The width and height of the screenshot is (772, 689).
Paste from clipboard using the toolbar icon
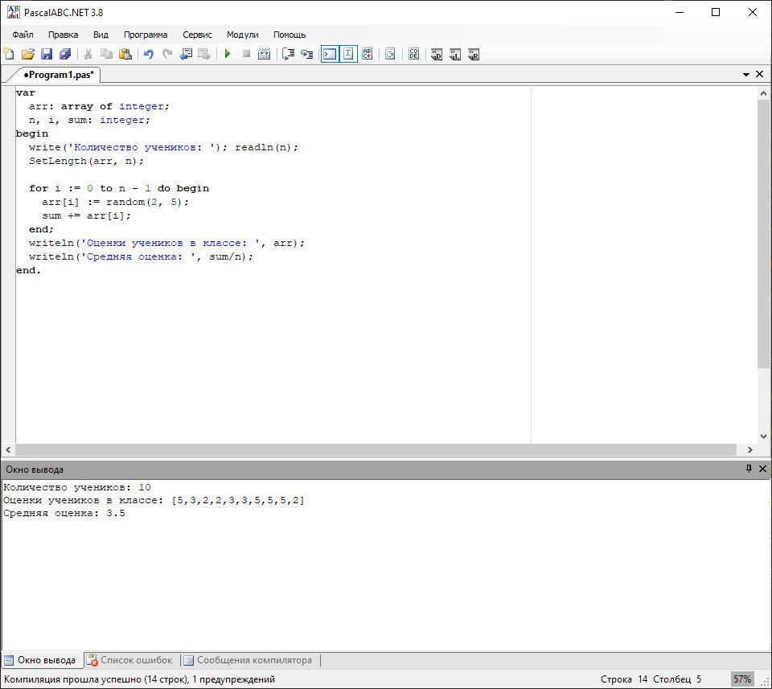click(x=125, y=54)
